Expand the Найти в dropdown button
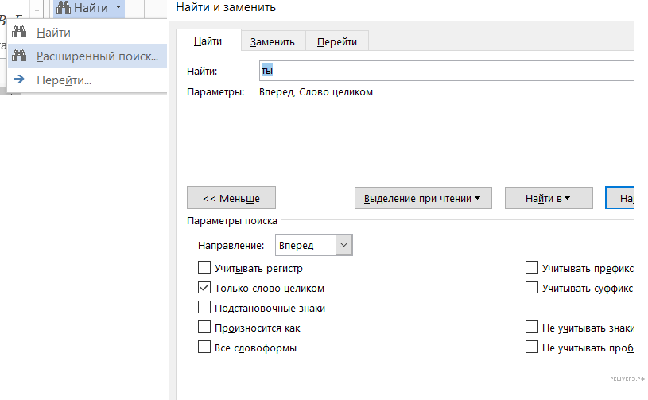This screenshot has height=400, width=648. pos(549,198)
